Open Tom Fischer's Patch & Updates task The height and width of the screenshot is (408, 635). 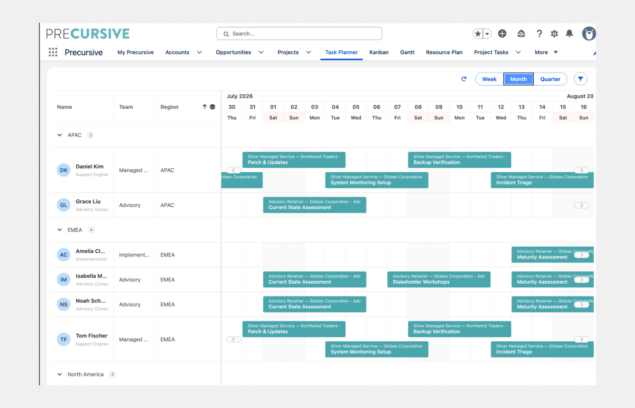pyautogui.click(x=294, y=329)
